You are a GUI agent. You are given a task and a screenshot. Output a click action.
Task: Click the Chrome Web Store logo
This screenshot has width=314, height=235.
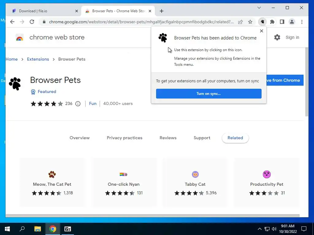[20, 37]
